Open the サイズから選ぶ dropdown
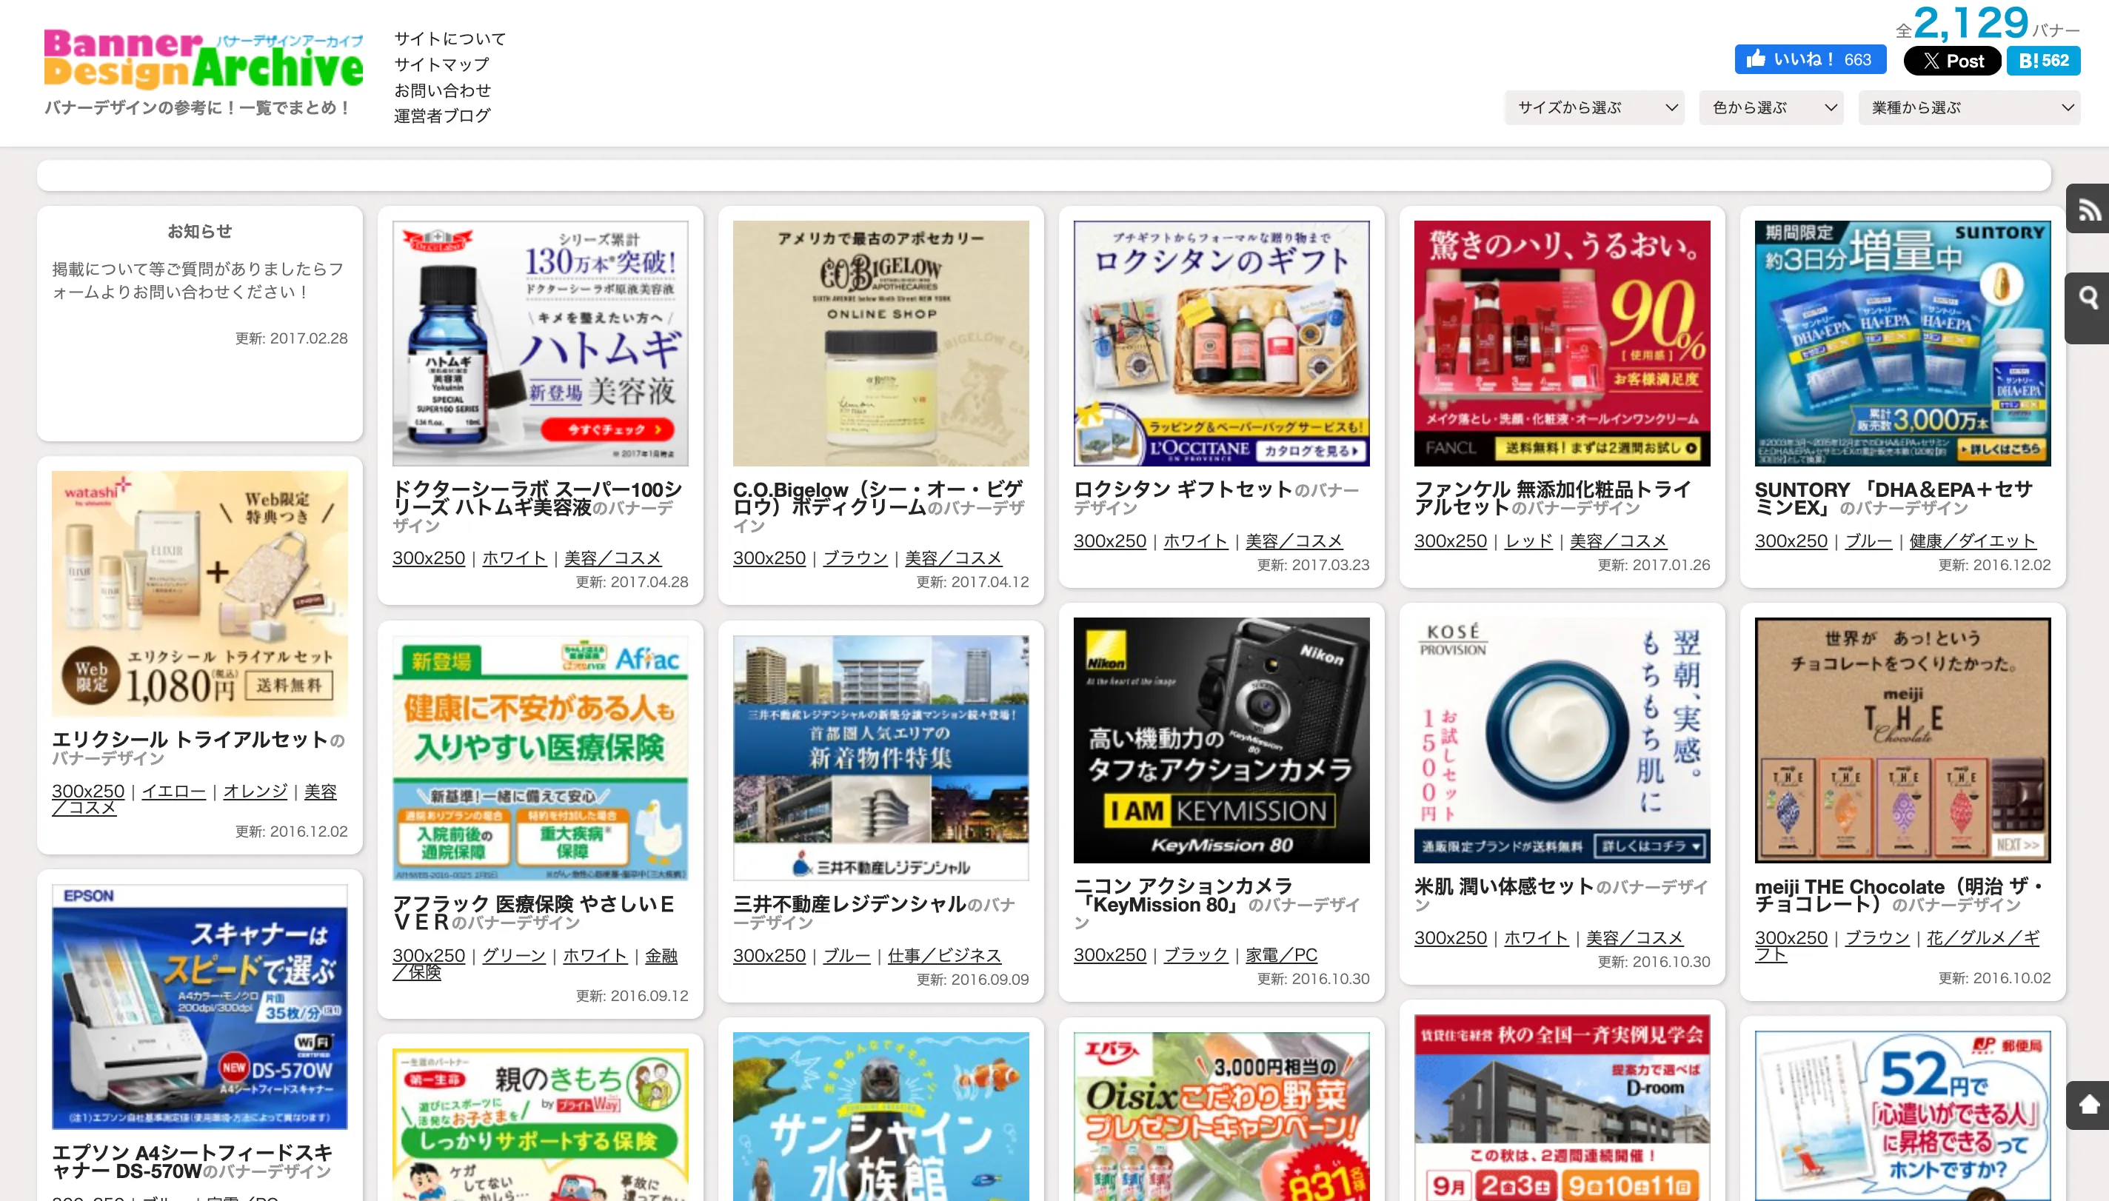 (x=1594, y=108)
